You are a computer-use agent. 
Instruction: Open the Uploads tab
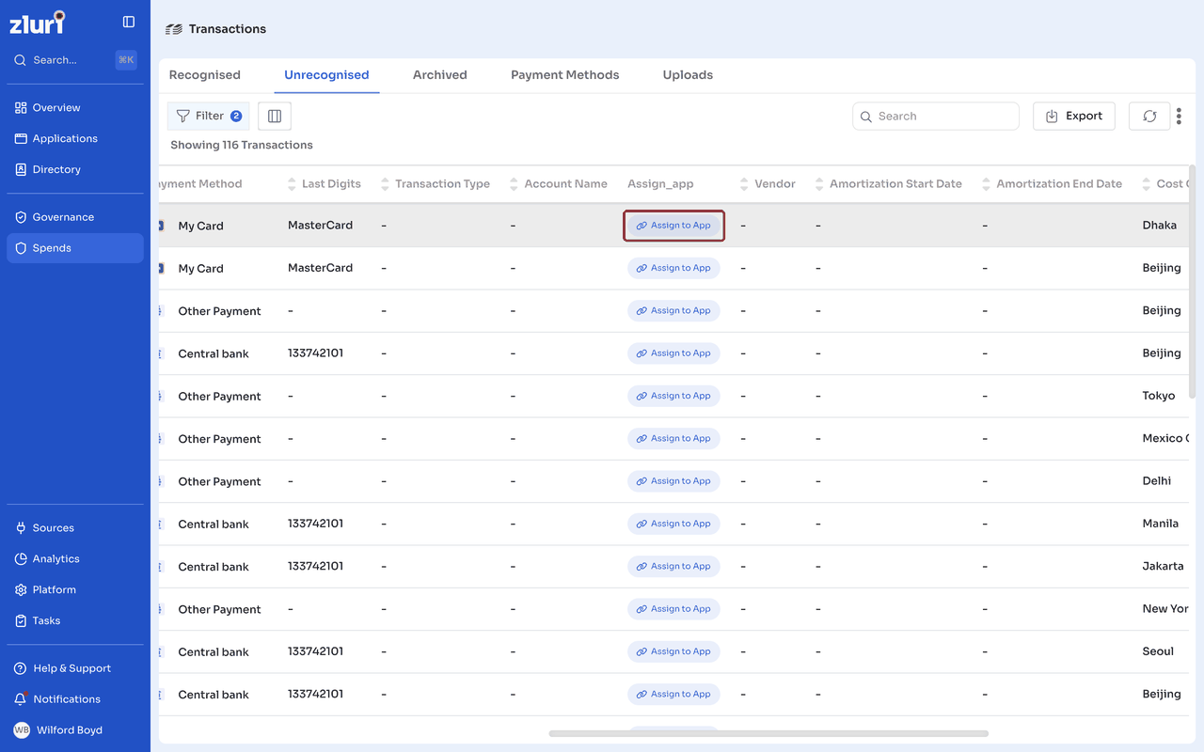point(688,75)
